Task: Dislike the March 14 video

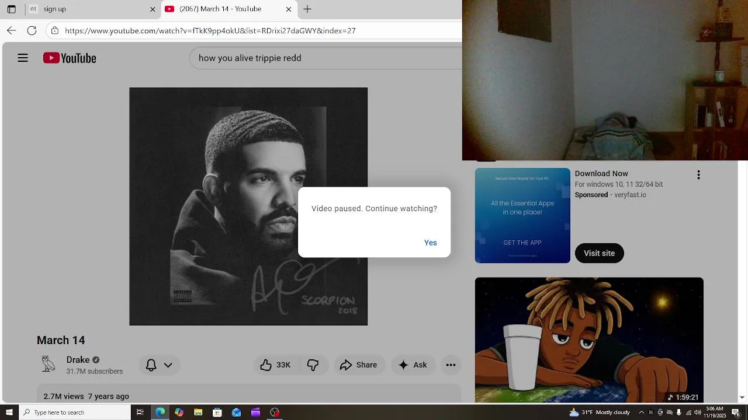Action: coord(313,365)
